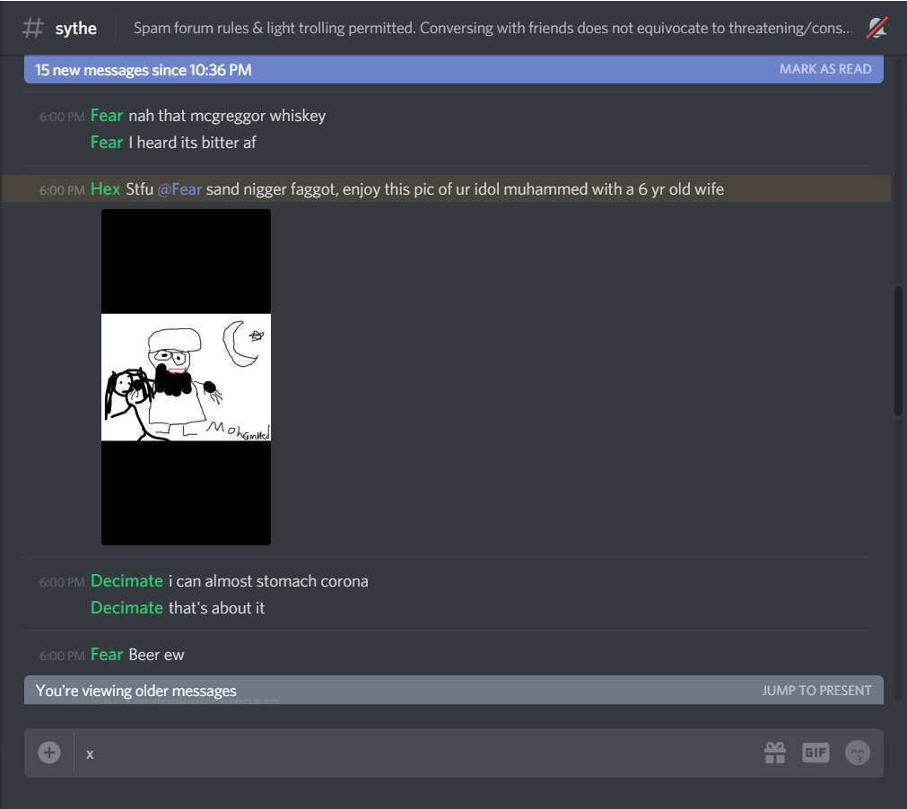Toggle the muted channel bell icon
The image size is (907, 809).
876,28
